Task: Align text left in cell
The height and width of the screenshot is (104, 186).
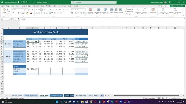Action: pos(36,13)
